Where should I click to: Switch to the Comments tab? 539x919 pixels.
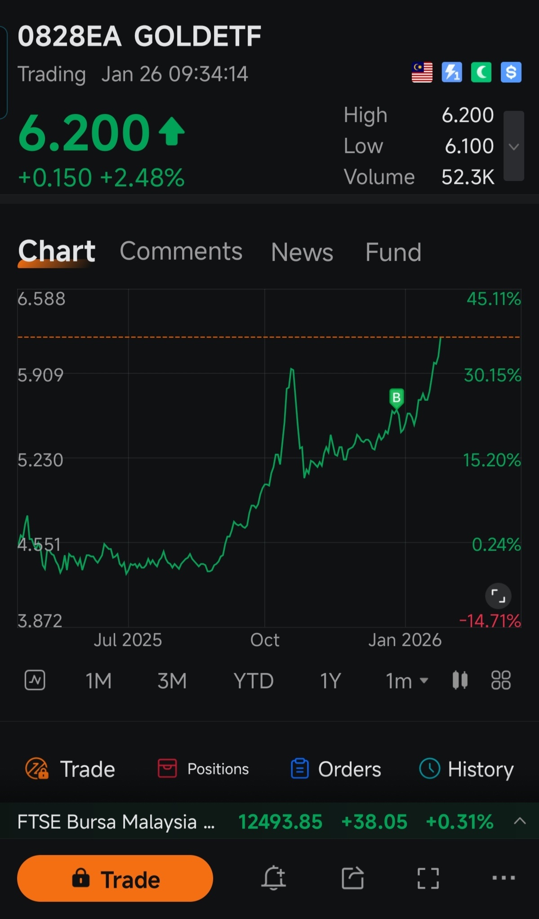point(181,251)
